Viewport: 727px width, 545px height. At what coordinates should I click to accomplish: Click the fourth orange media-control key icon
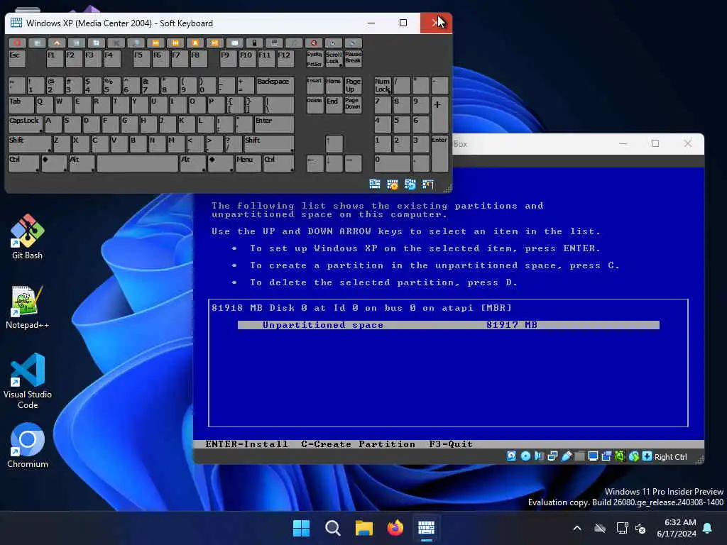point(214,43)
